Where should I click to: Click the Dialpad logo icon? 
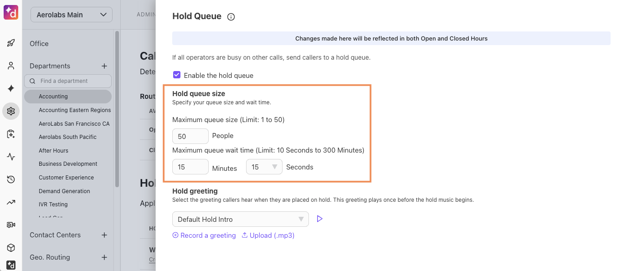pos(10,12)
